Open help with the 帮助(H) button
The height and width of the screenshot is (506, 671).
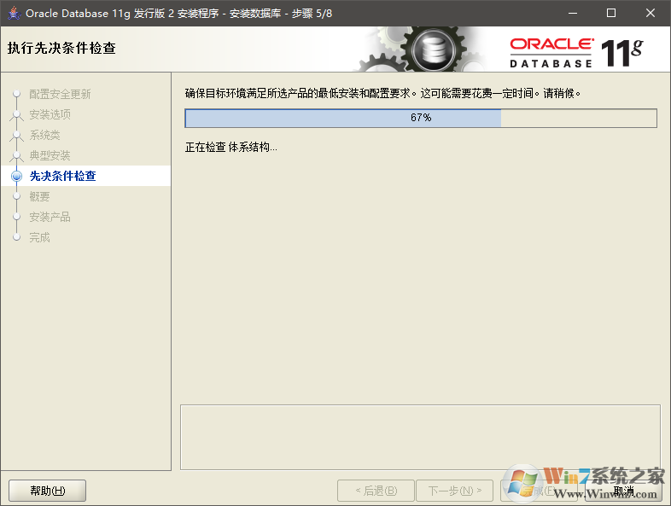[48, 491]
